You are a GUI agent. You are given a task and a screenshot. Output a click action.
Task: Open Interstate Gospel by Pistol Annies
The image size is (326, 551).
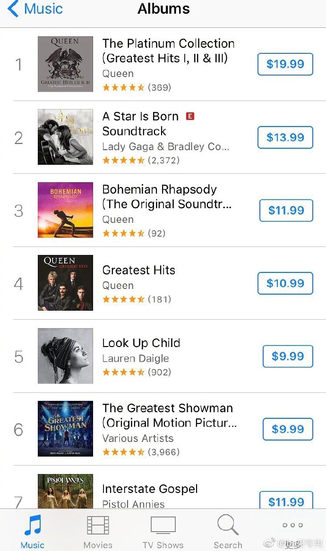click(150, 489)
